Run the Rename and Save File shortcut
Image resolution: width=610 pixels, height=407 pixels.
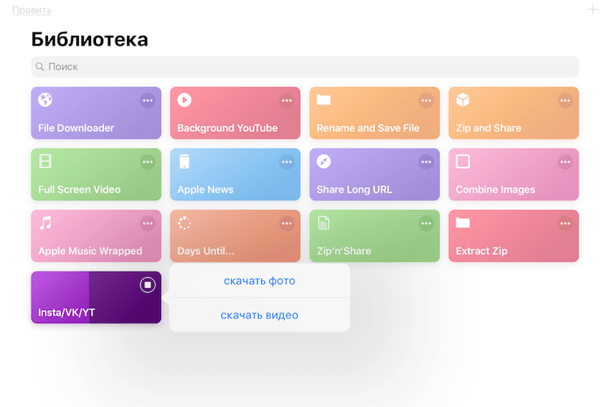[x=374, y=113]
